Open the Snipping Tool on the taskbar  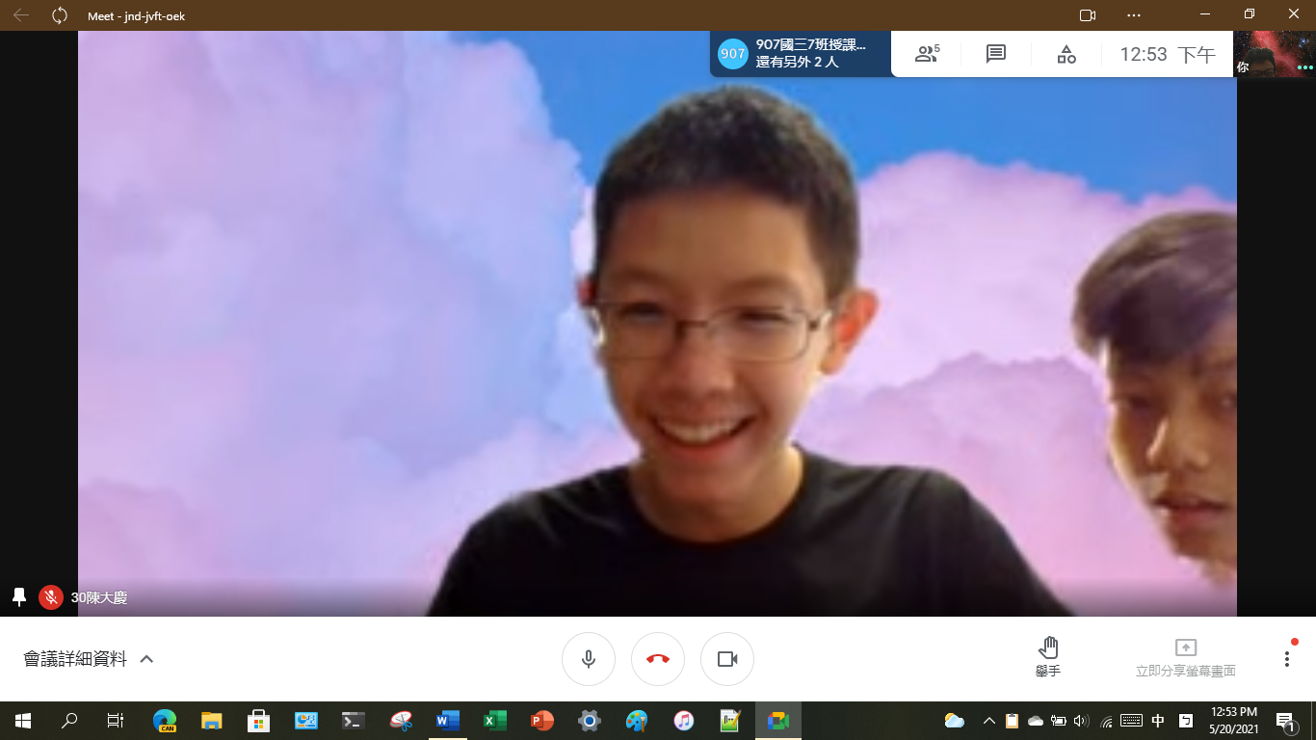click(401, 721)
